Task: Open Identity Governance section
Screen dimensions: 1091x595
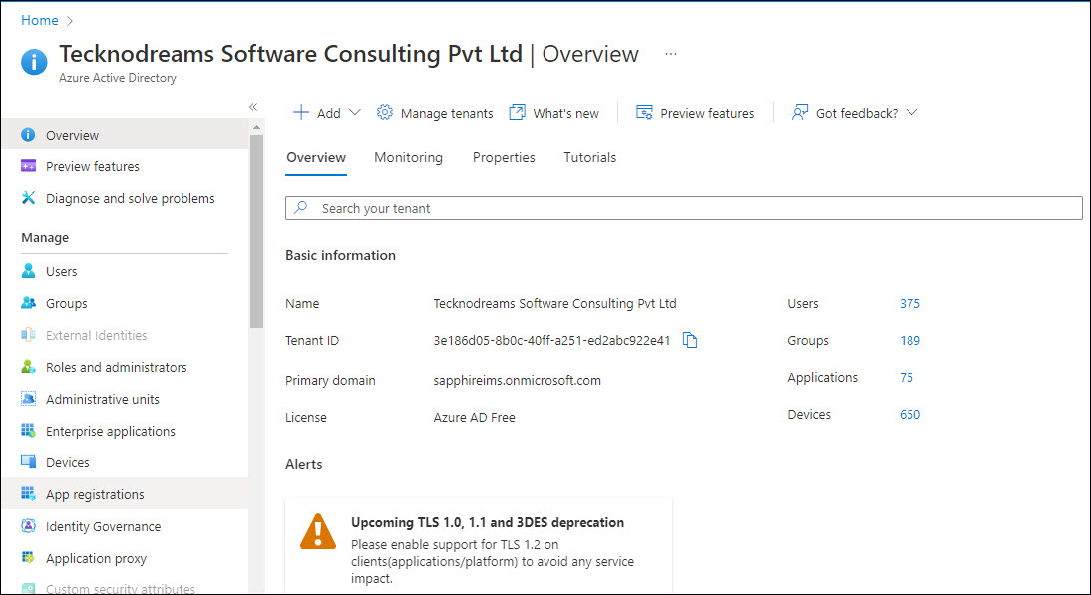Action: coord(103,526)
